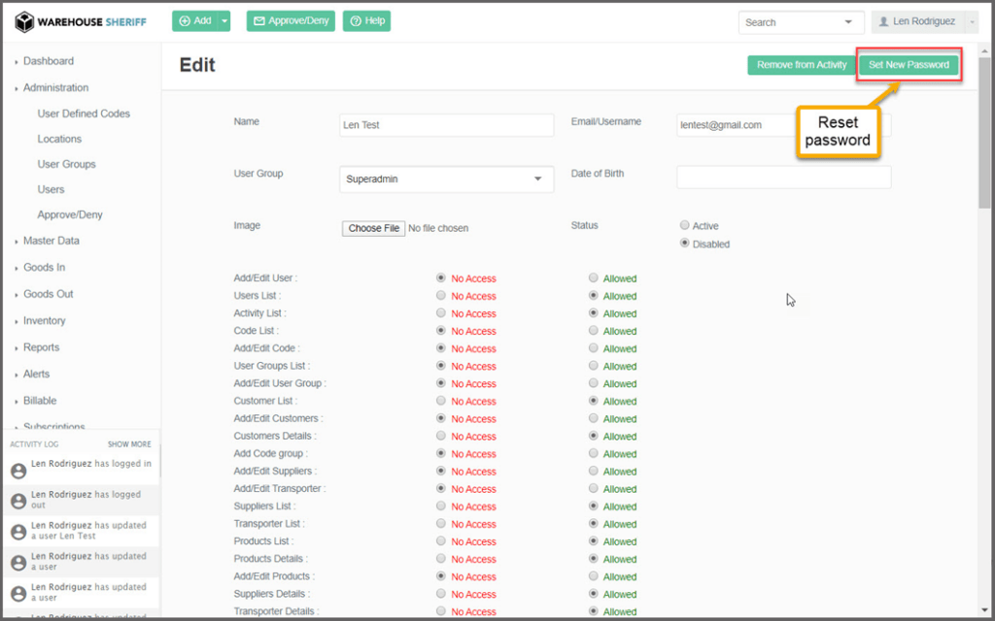Click the question mark Help icon
Viewport: 995px width, 621px height.
click(356, 21)
